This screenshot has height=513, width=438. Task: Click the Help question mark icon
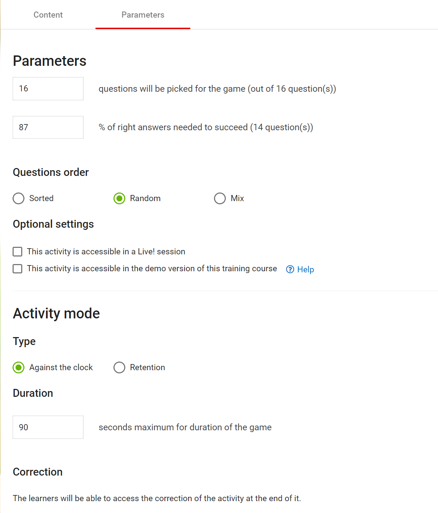click(x=290, y=269)
